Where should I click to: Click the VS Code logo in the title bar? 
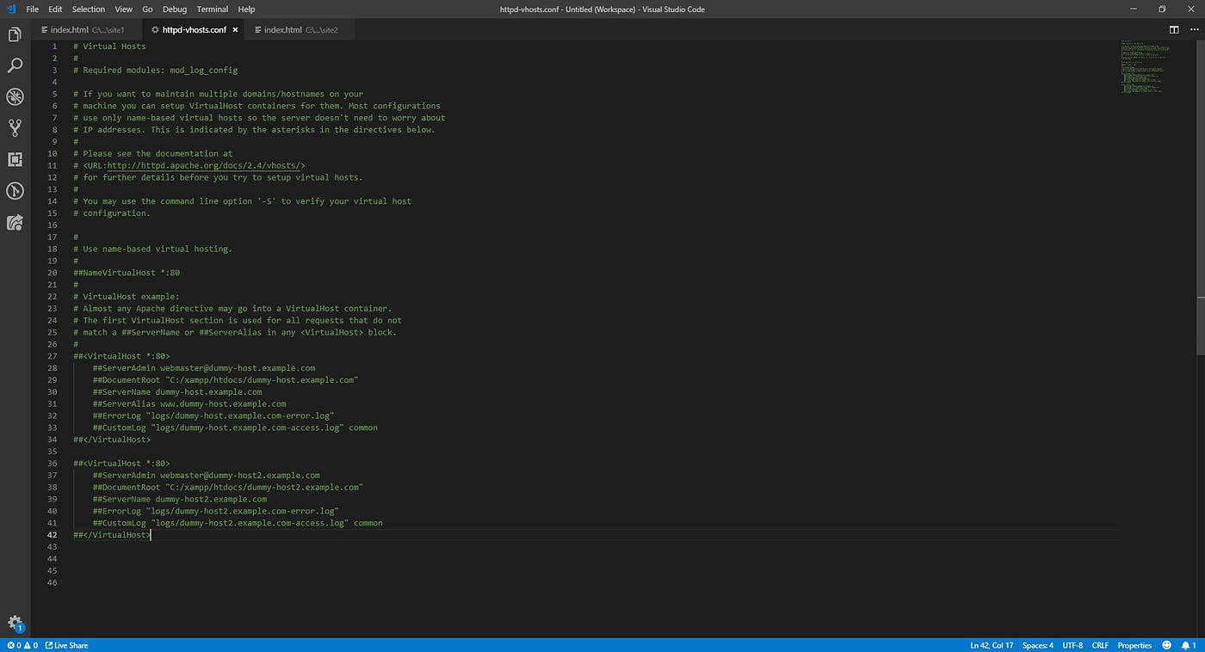pyautogui.click(x=11, y=9)
